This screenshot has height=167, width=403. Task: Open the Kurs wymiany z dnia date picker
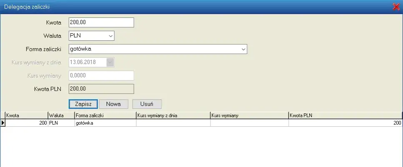tap(110, 62)
